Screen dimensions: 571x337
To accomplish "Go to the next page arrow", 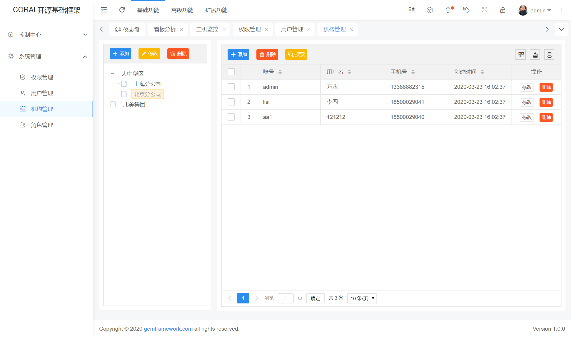I will click(256, 298).
